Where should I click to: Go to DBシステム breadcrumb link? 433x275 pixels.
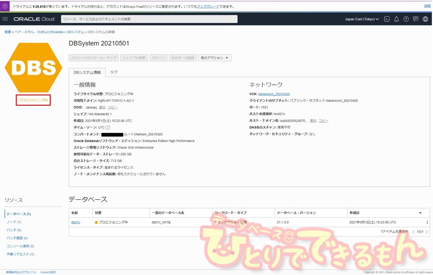75,32
